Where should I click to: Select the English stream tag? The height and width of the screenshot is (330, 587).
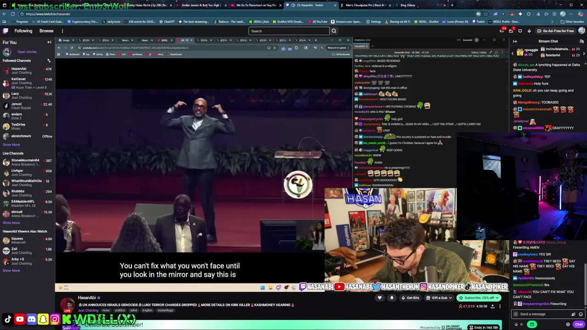pyautogui.click(x=147, y=310)
